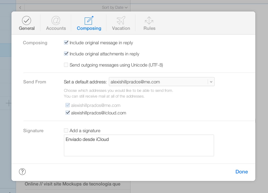Viewport: 268px width, 193px height.
Task: Toggle Include original attachments in reply
Action: [66, 54]
